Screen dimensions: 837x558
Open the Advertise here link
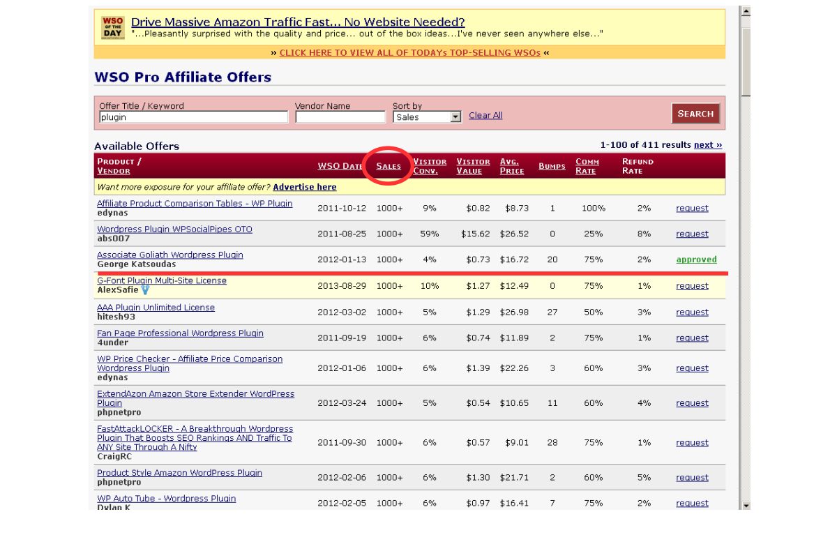coord(305,187)
